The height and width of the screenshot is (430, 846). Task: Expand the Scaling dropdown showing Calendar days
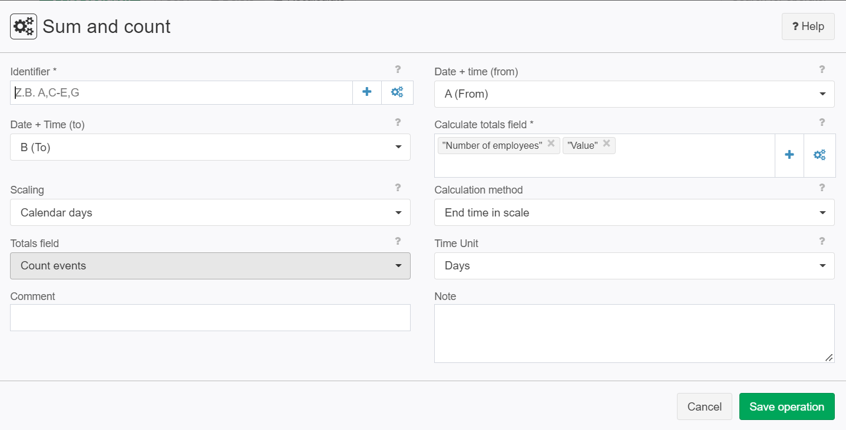coord(210,212)
